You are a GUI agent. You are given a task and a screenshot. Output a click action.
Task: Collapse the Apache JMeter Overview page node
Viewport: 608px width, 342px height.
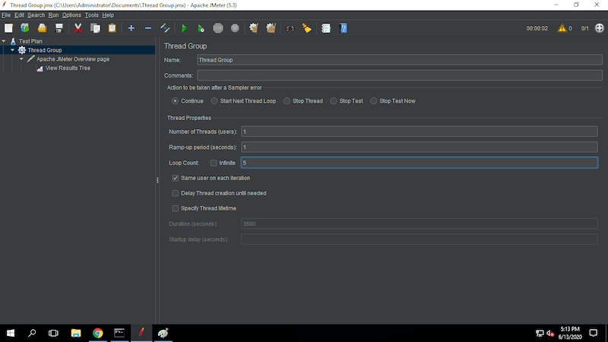point(22,59)
